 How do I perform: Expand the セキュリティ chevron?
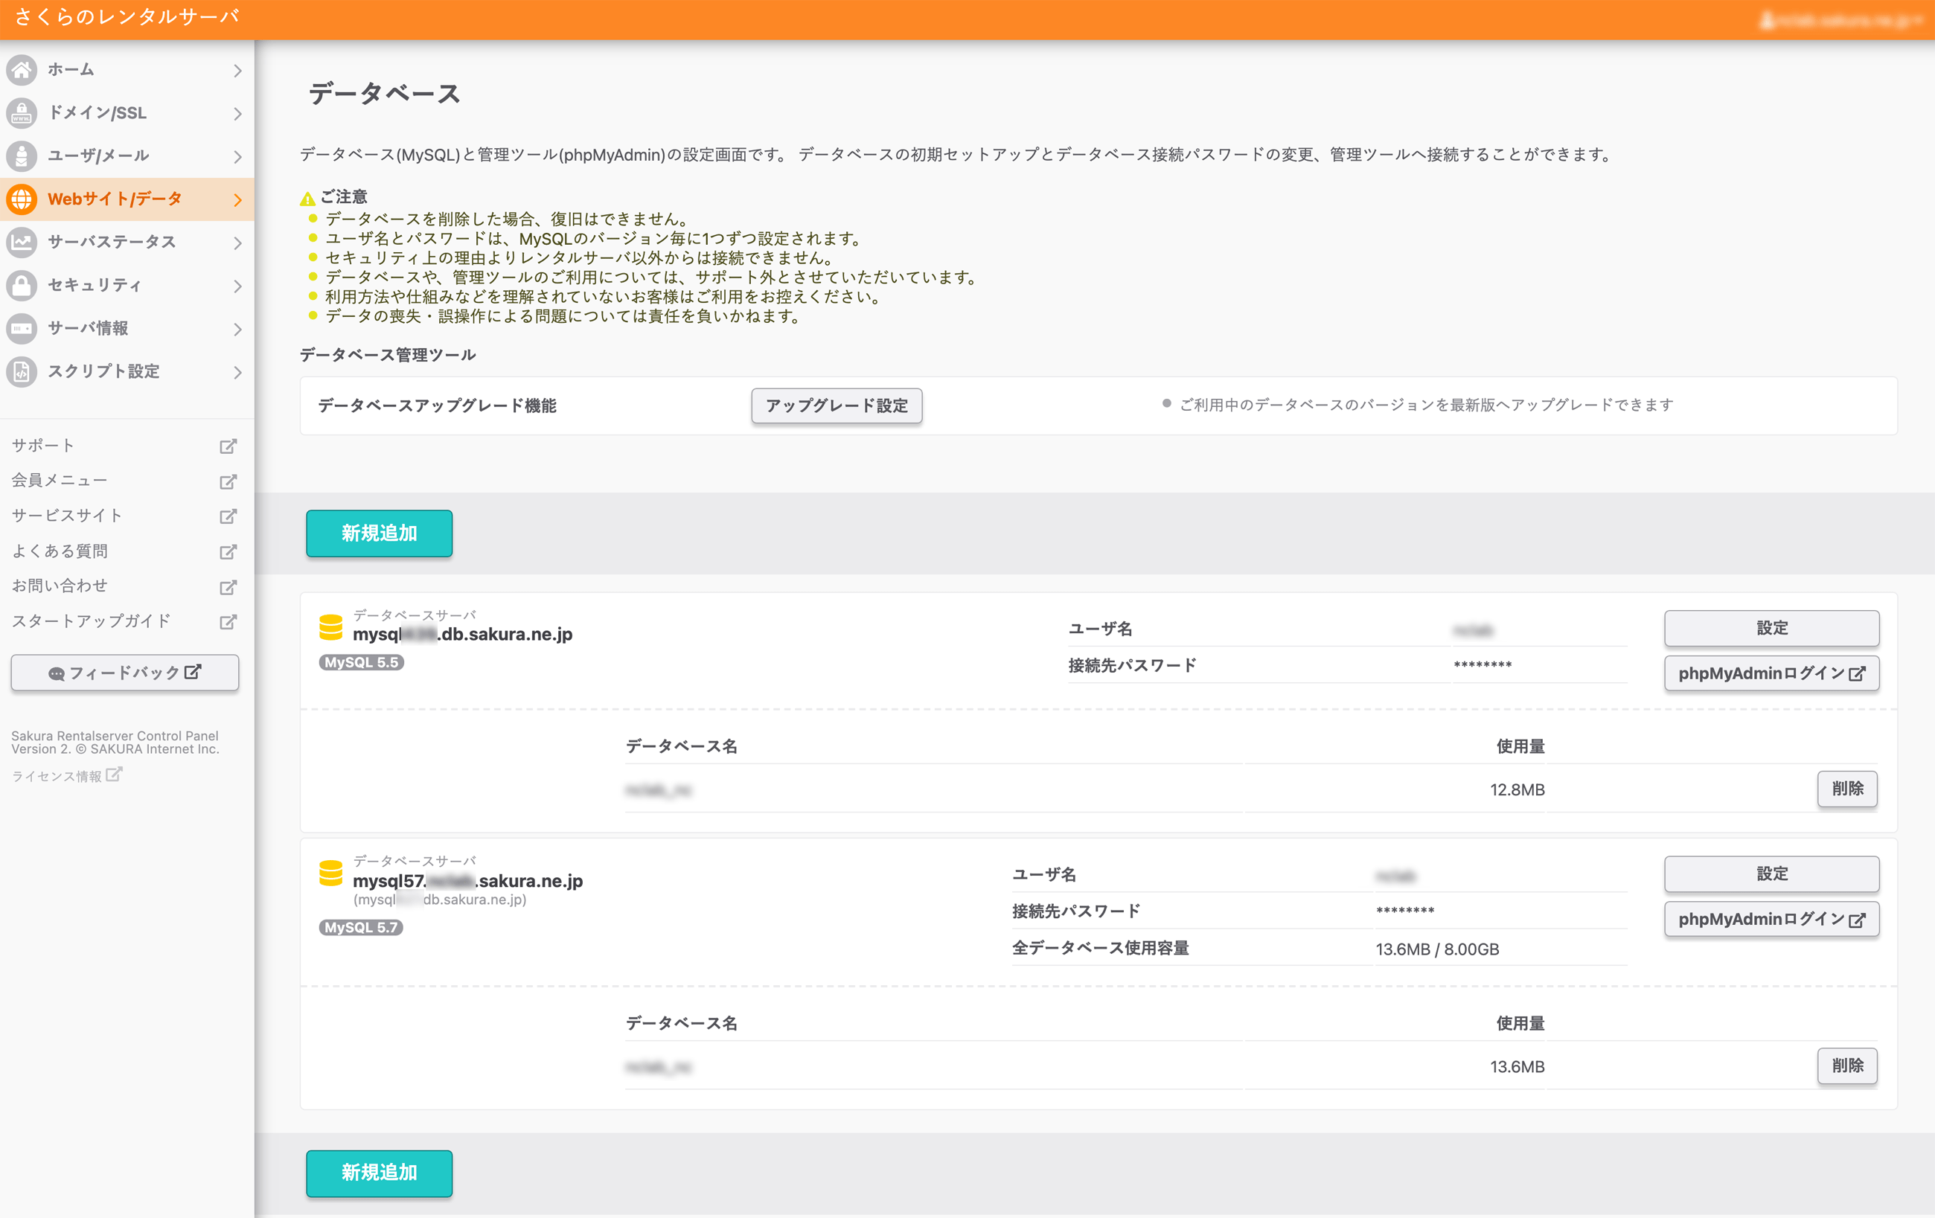coord(237,286)
